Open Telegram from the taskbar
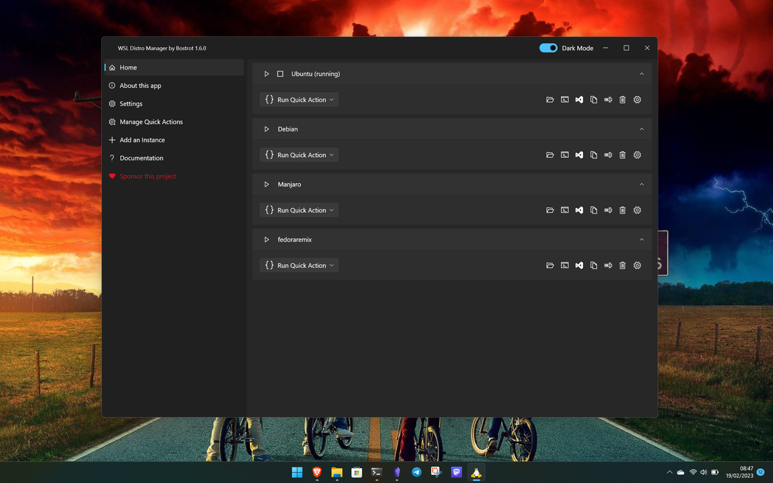Image resolution: width=773 pixels, height=483 pixels. (x=417, y=472)
